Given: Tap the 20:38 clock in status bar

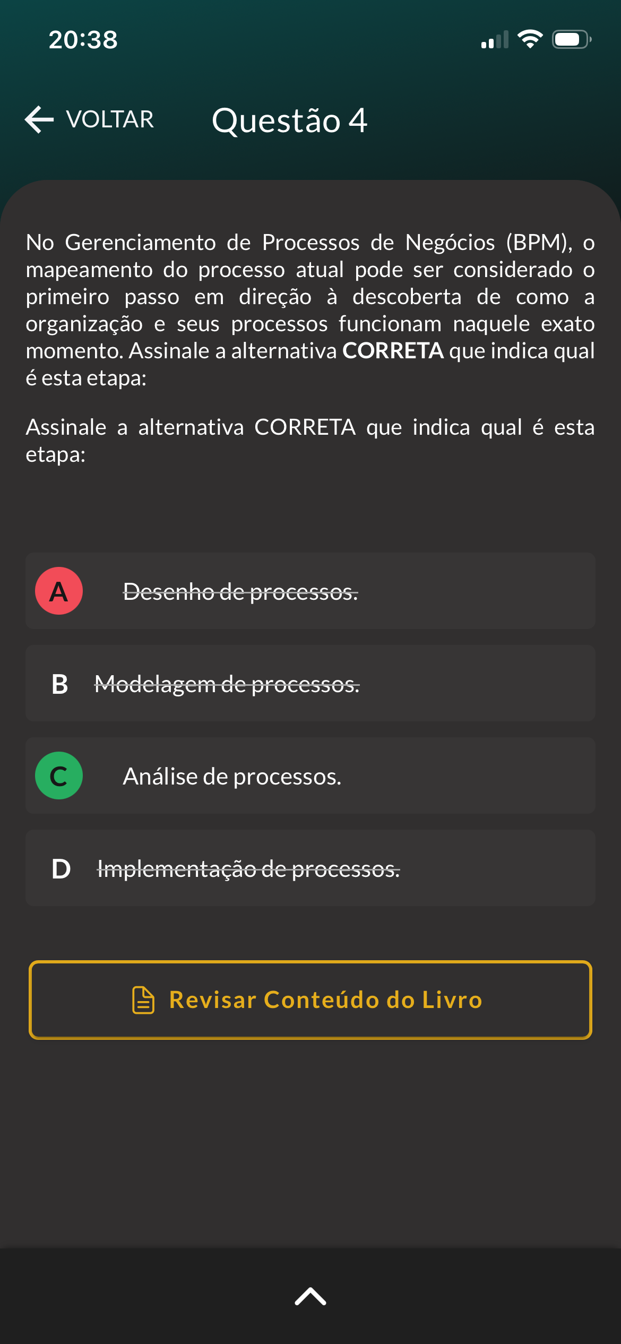Looking at the screenshot, I should (83, 40).
